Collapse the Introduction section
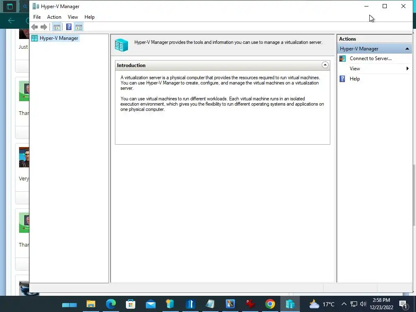This screenshot has height=312, width=416. (325, 65)
